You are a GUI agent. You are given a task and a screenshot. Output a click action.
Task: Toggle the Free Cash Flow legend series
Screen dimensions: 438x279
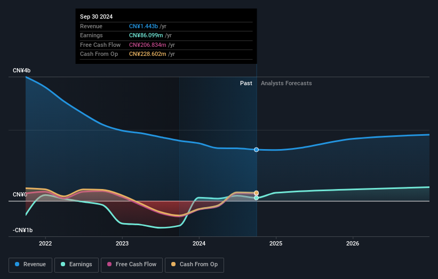tap(132, 265)
